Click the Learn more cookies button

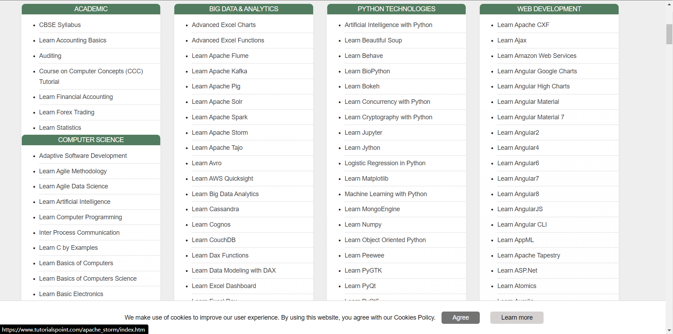click(x=517, y=318)
